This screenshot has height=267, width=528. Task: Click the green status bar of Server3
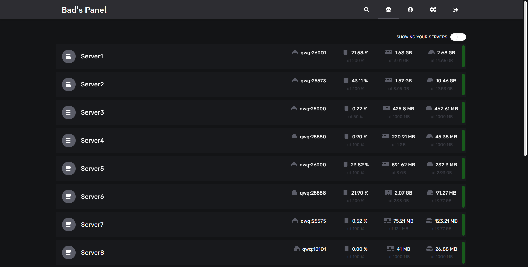(463, 112)
